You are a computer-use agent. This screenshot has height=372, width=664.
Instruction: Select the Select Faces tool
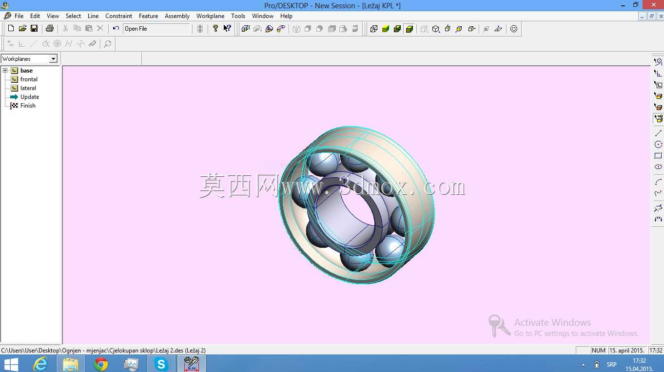coord(658,95)
